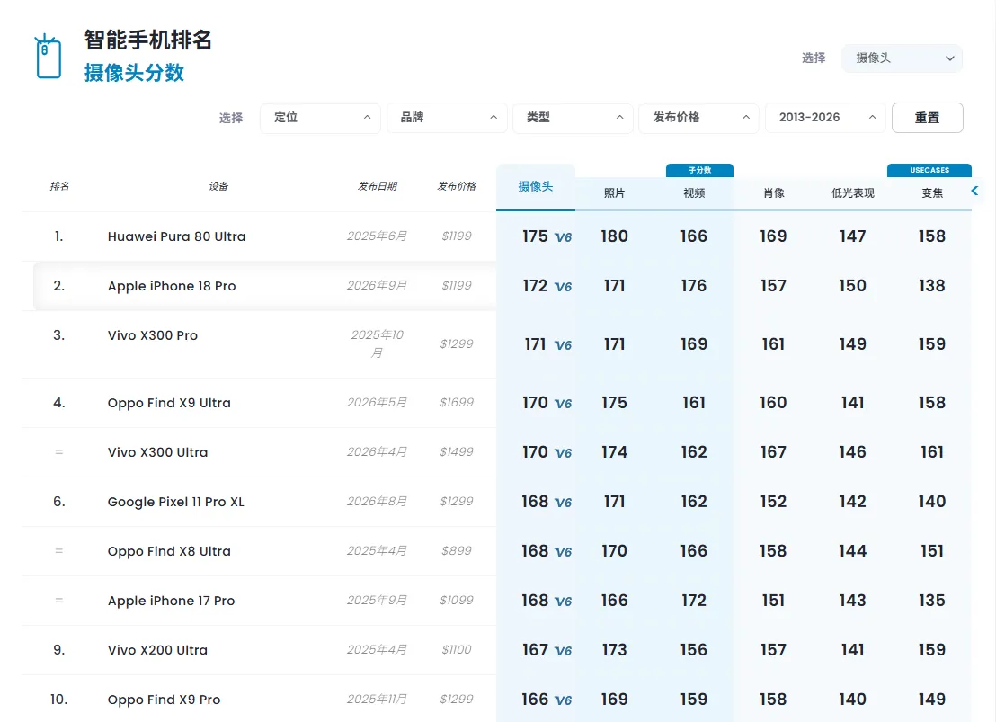Open the 摄像头 selection dropdown
The width and height of the screenshot is (996, 722).
pyautogui.click(x=902, y=58)
